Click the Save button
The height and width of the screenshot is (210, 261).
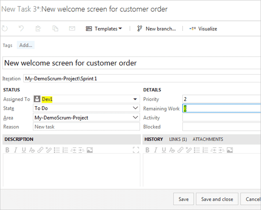pos(184,199)
